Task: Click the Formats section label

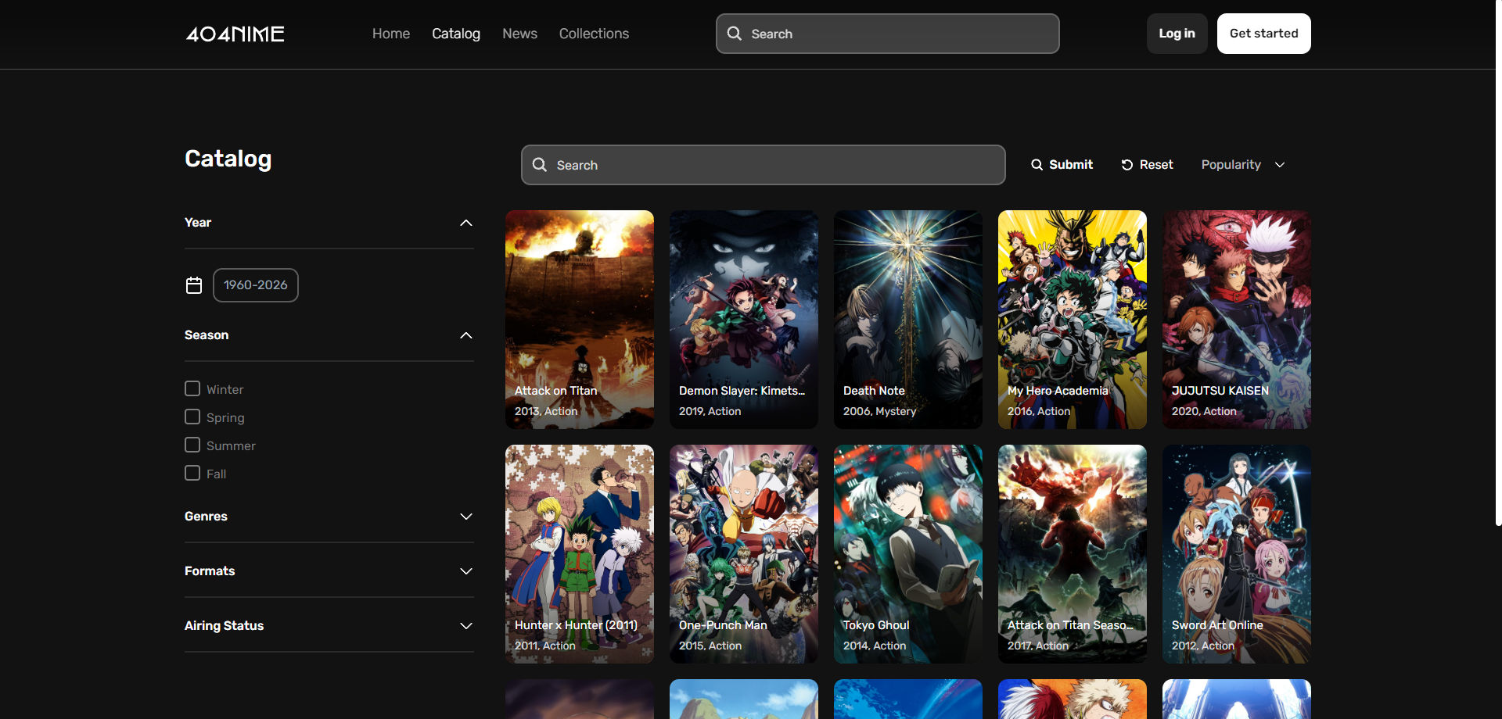Action: [210, 571]
